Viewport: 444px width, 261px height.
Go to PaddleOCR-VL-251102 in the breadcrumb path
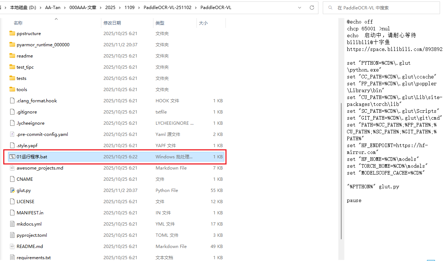pos(168,8)
